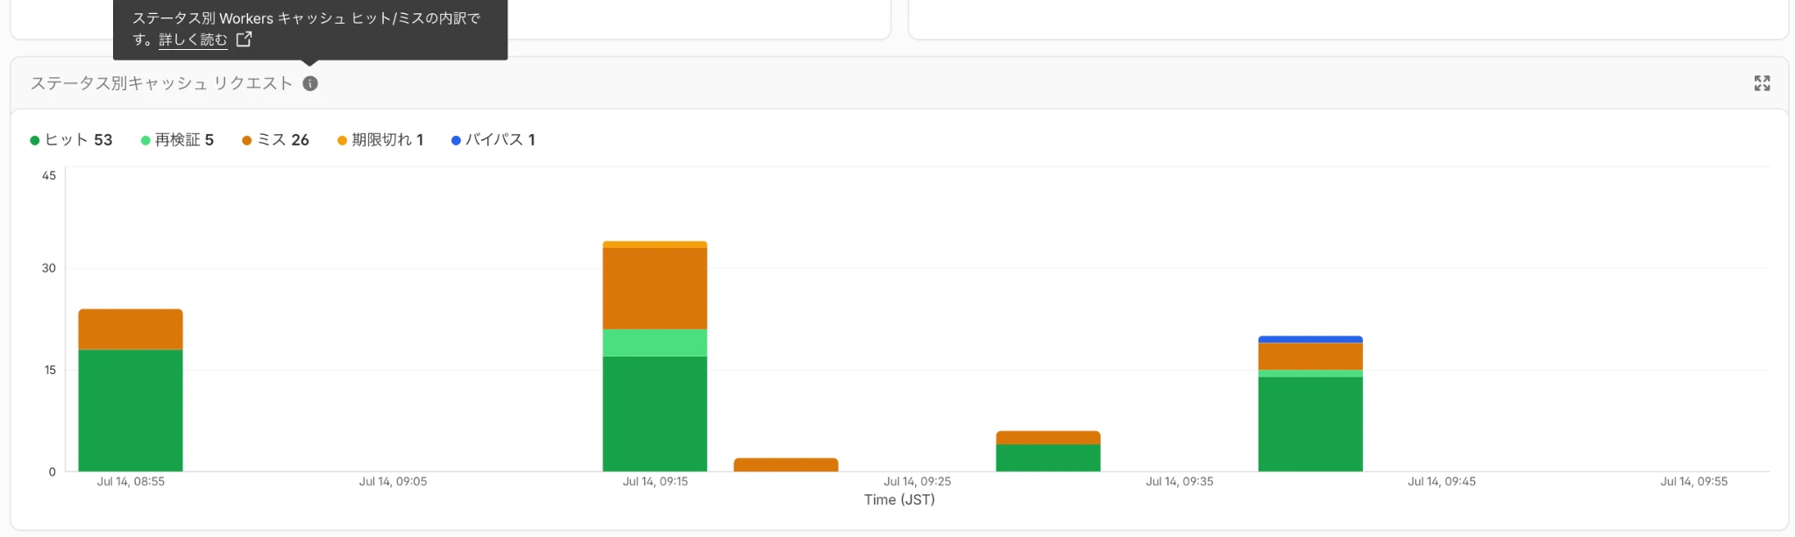Screen dimensions: 1795x537
Task: Click the dark green ヒット legend dot
Action: coord(35,140)
